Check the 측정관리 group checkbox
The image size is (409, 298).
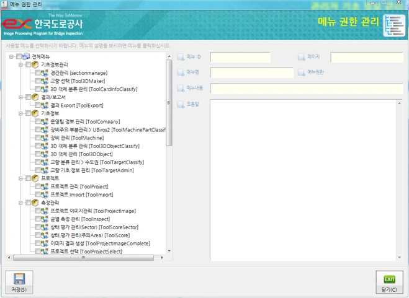28,203
